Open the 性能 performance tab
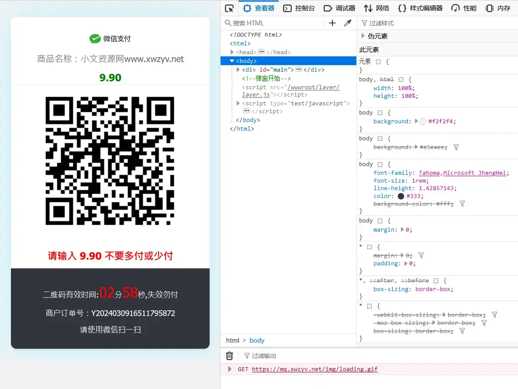This screenshot has height=389, width=518. [464, 8]
